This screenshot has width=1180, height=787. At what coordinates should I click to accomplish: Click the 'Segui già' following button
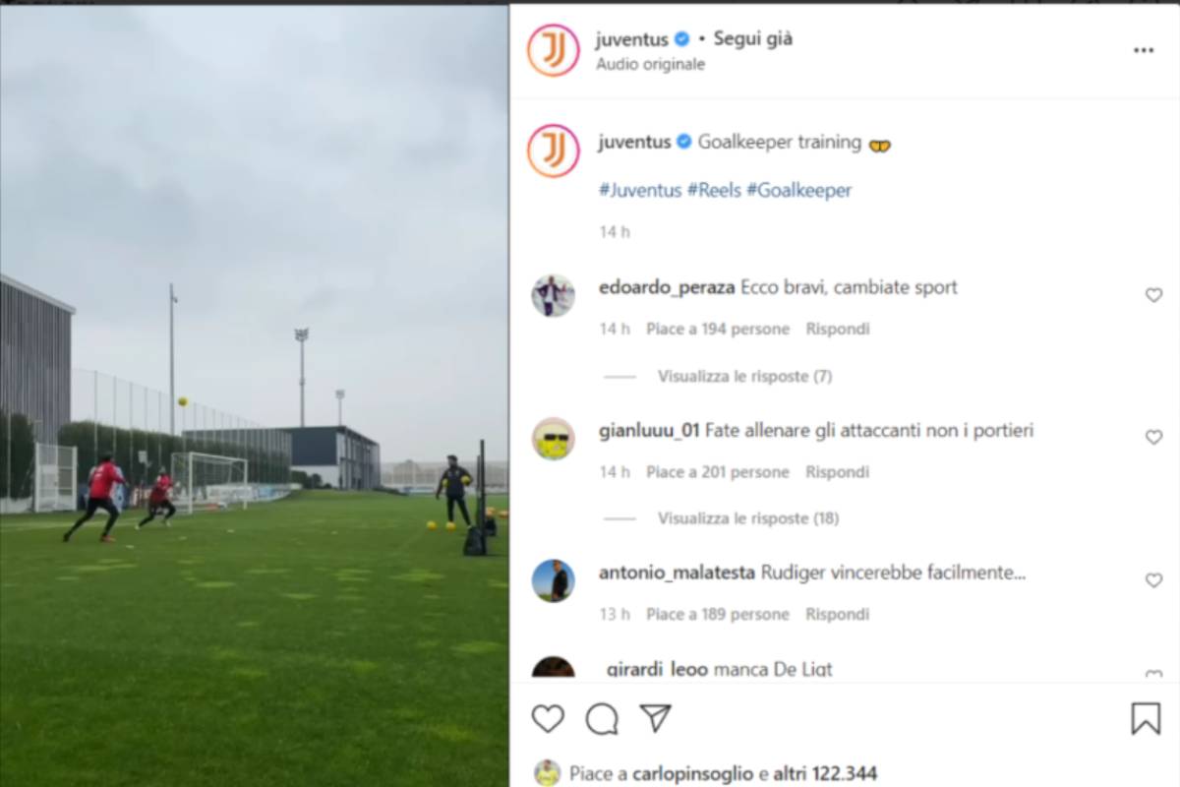tap(753, 39)
